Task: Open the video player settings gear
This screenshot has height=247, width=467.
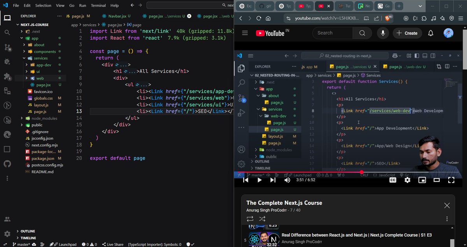Action: [x=407, y=180]
